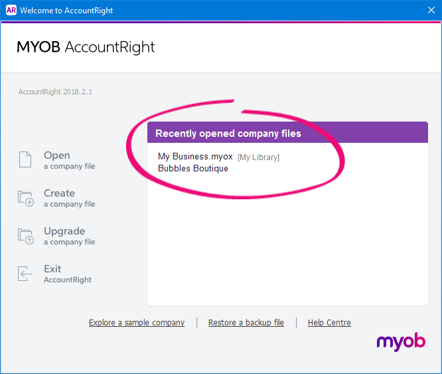Click the AccountRight 2018.2.1 version text
The image size is (442, 374).
tap(55, 92)
